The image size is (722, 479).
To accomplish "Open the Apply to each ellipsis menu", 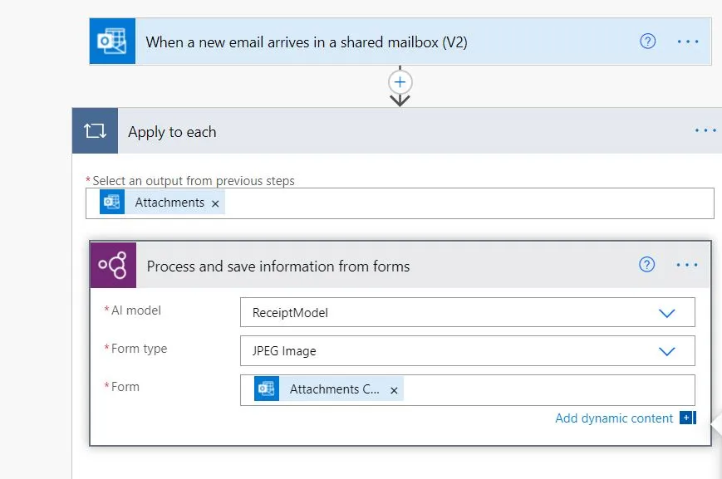I will point(705,130).
